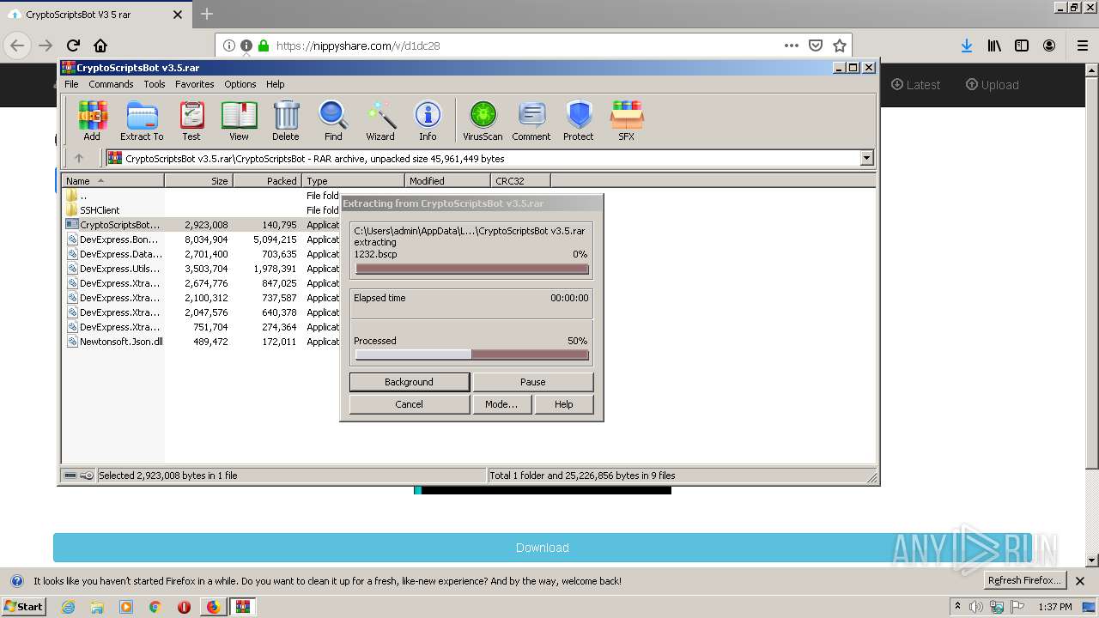
Task: Click Firefox home button
Action: pos(100,45)
